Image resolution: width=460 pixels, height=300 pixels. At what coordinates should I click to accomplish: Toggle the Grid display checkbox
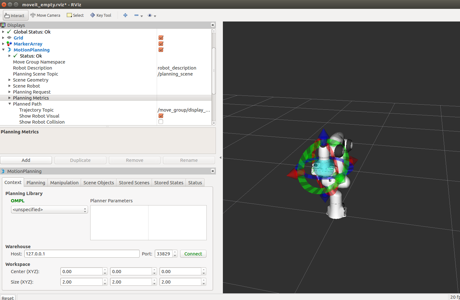click(x=161, y=38)
